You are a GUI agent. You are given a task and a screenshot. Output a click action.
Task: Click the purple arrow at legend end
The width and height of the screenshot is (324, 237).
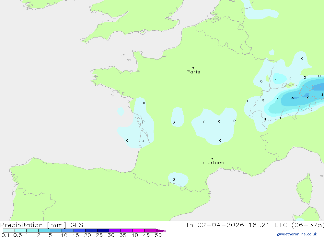coord(162,231)
